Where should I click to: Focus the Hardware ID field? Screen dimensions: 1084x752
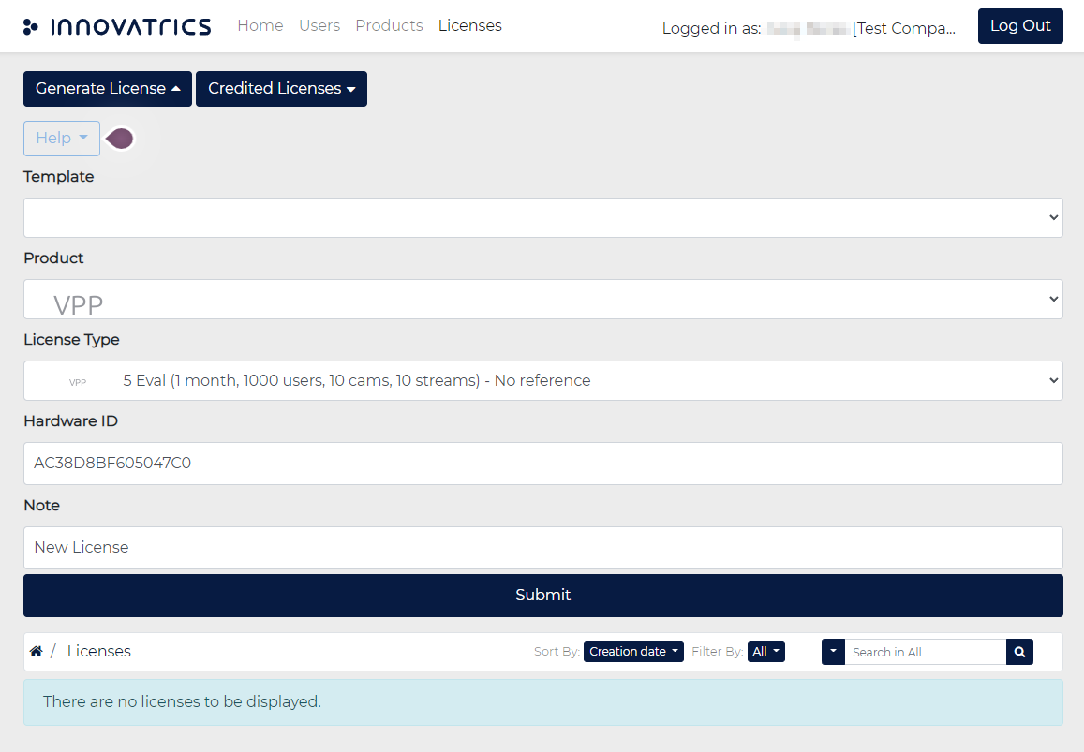tap(543, 463)
